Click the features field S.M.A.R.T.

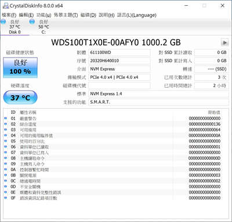(158, 102)
